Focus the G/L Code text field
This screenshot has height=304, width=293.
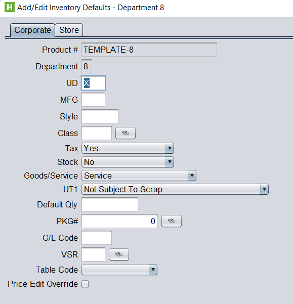pyautogui.click(x=97, y=238)
